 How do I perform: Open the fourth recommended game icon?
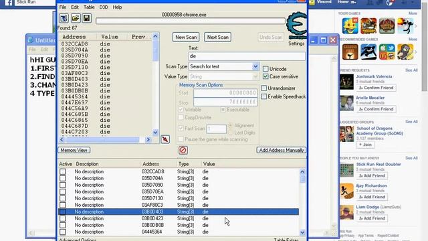click(x=405, y=52)
